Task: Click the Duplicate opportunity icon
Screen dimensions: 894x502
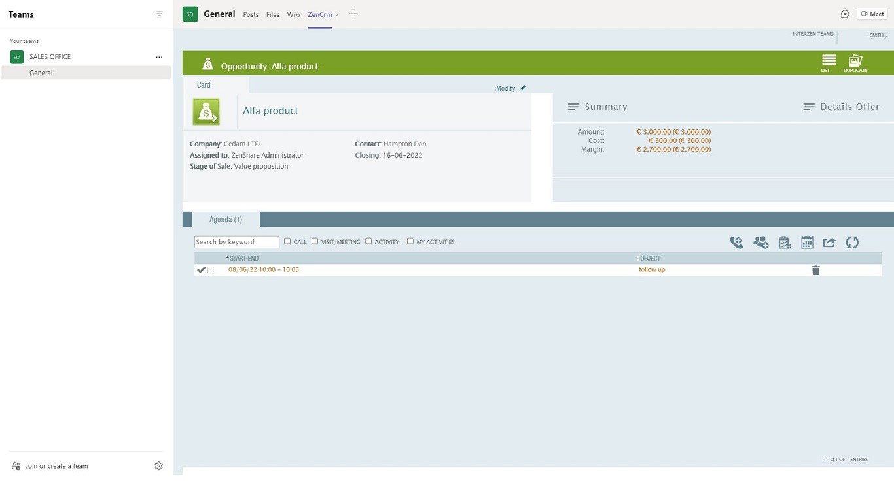Action: tap(855, 63)
